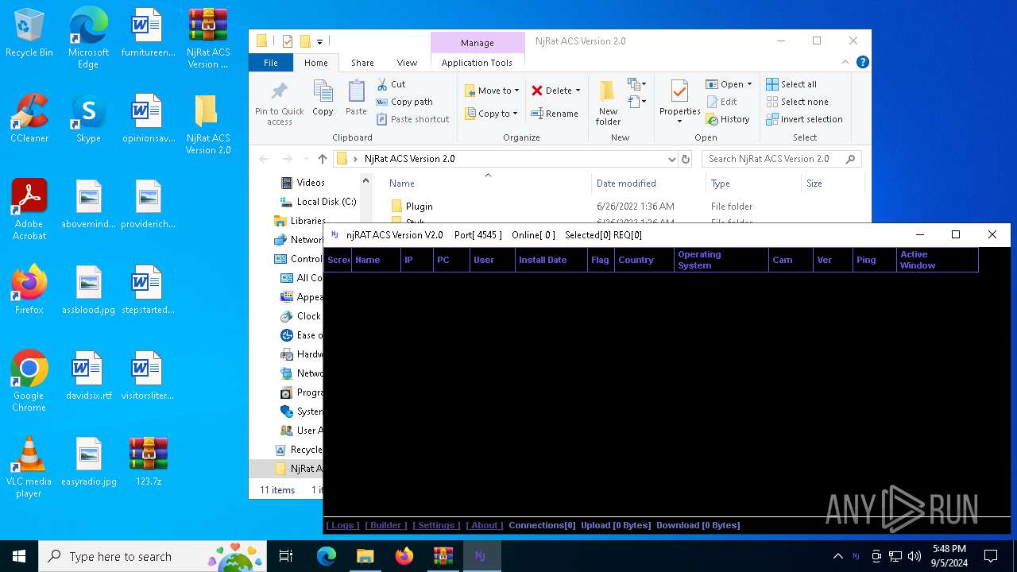Select the opinionsav Word document icon
Viewport: 1017px width, 572px height.
(148, 119)
